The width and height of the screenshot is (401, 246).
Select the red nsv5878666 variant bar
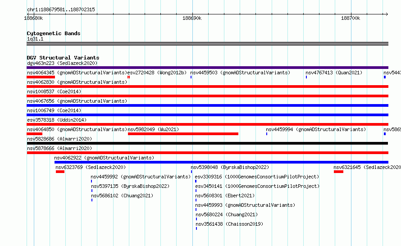click(x=207, y=153)
